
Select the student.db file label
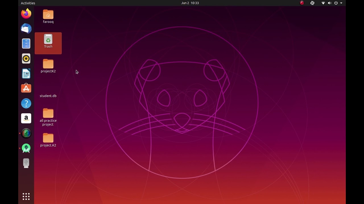tap(48, 96)
